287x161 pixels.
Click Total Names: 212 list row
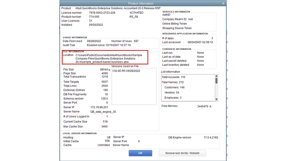[173, 82]
